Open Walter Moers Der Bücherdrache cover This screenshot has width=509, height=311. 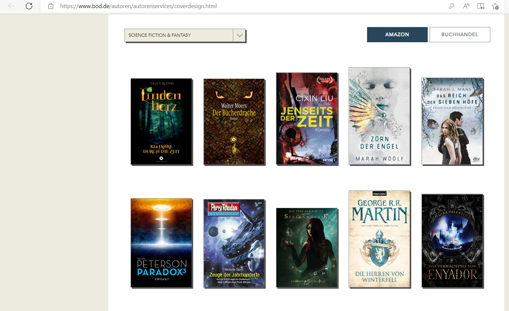click(x=234, y=121)
